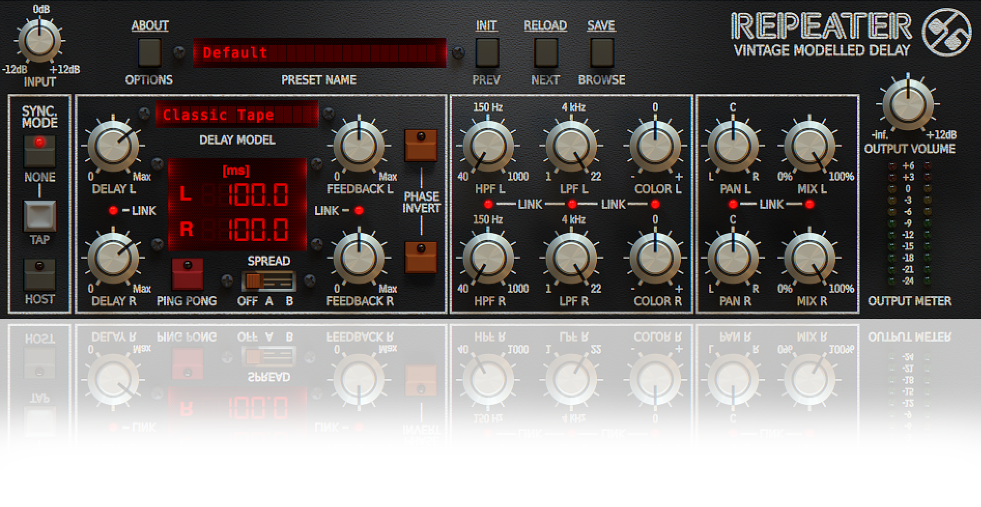Toggle lower Phase Invert orange button
This screenshot has width=981, height=507.
pos(421,258)
